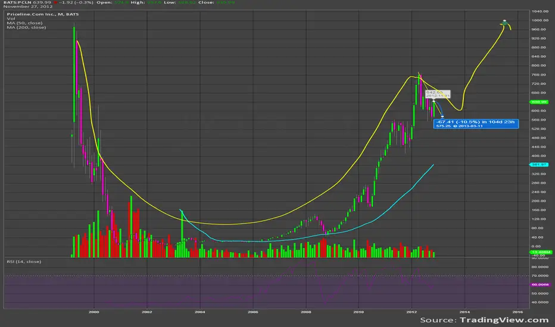555x327 pixels.
Task: Click the 2014 year label on time axis
Action: tap(464, 312)
